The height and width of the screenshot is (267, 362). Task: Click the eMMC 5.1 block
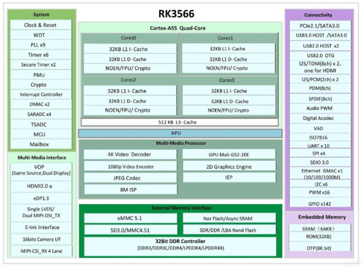tap(130, 218)
